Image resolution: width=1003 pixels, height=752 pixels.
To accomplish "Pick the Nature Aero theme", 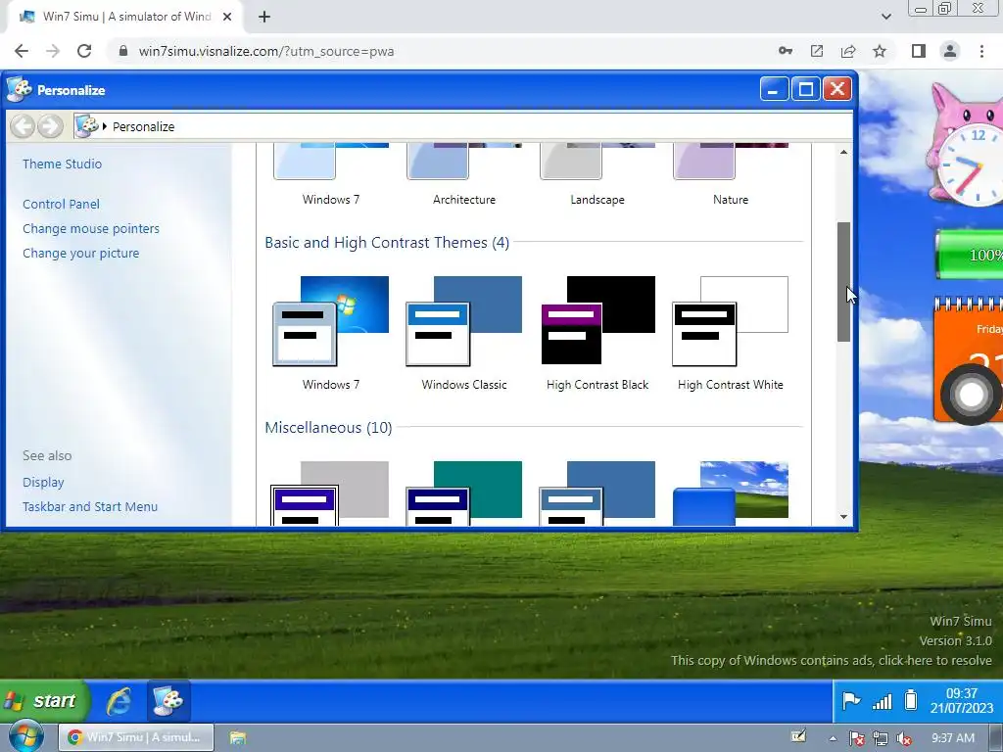I will (730, 164).
